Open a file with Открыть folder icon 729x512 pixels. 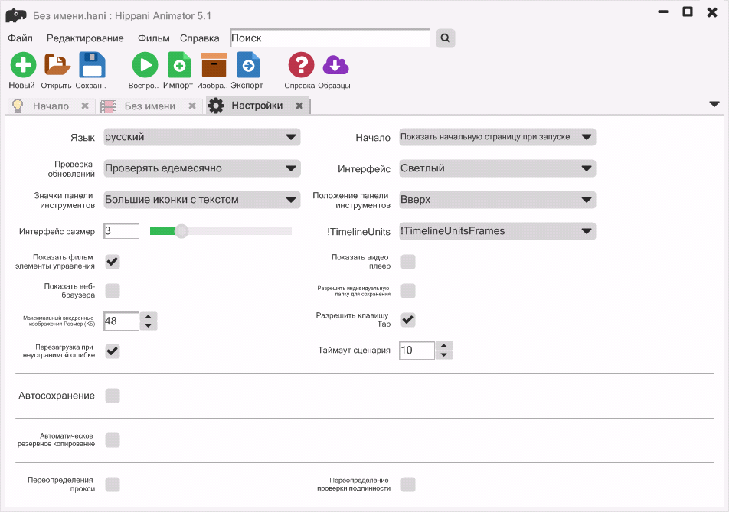57,64
